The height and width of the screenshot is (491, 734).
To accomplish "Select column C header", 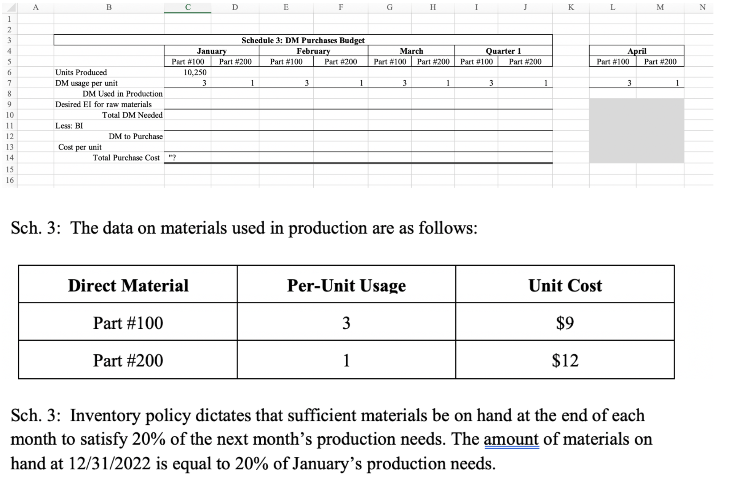I will [x=188, y=7].
